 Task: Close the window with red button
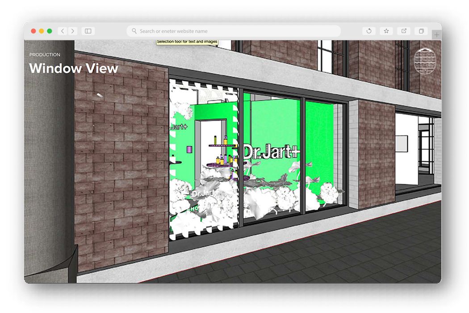pos(33,31)
